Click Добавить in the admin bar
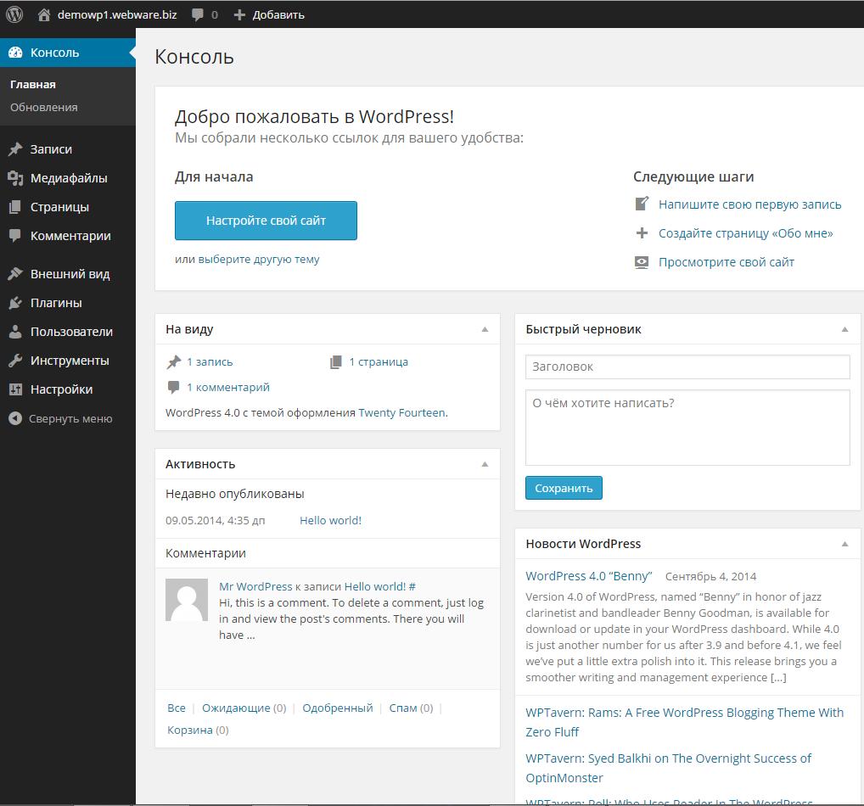Image resolution: width=864 pixels, height=806 pixels. (x=278, y=15)
